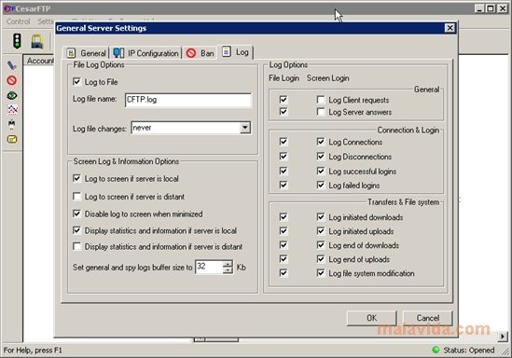Toggle file login checkbox for end of uploads
This screenshot has width=512, height=358.
tap(284, 259)
